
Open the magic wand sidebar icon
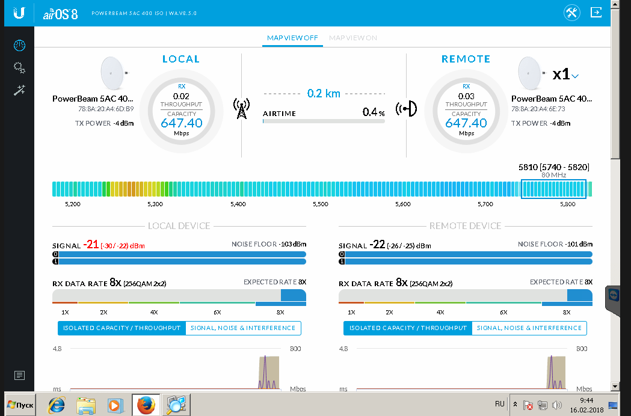click(x=19, y=90)
